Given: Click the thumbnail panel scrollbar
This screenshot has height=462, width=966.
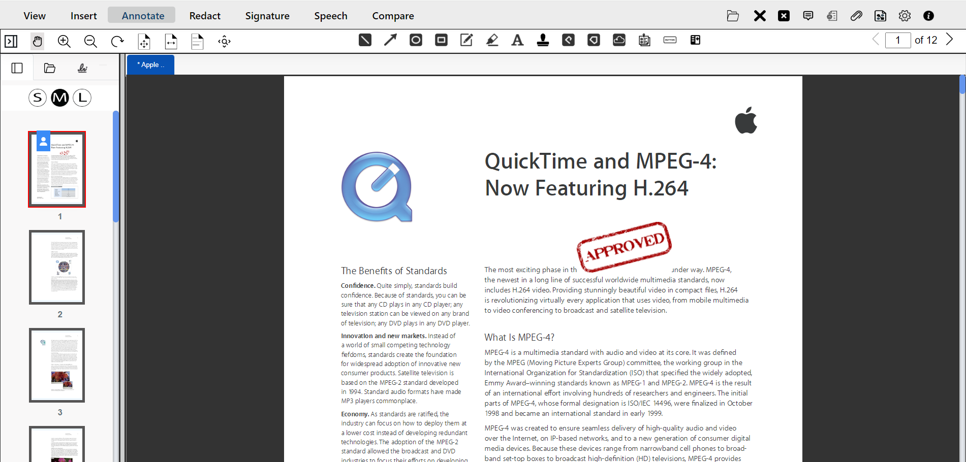Looking at the screenshot, I should tap(116, 167).
